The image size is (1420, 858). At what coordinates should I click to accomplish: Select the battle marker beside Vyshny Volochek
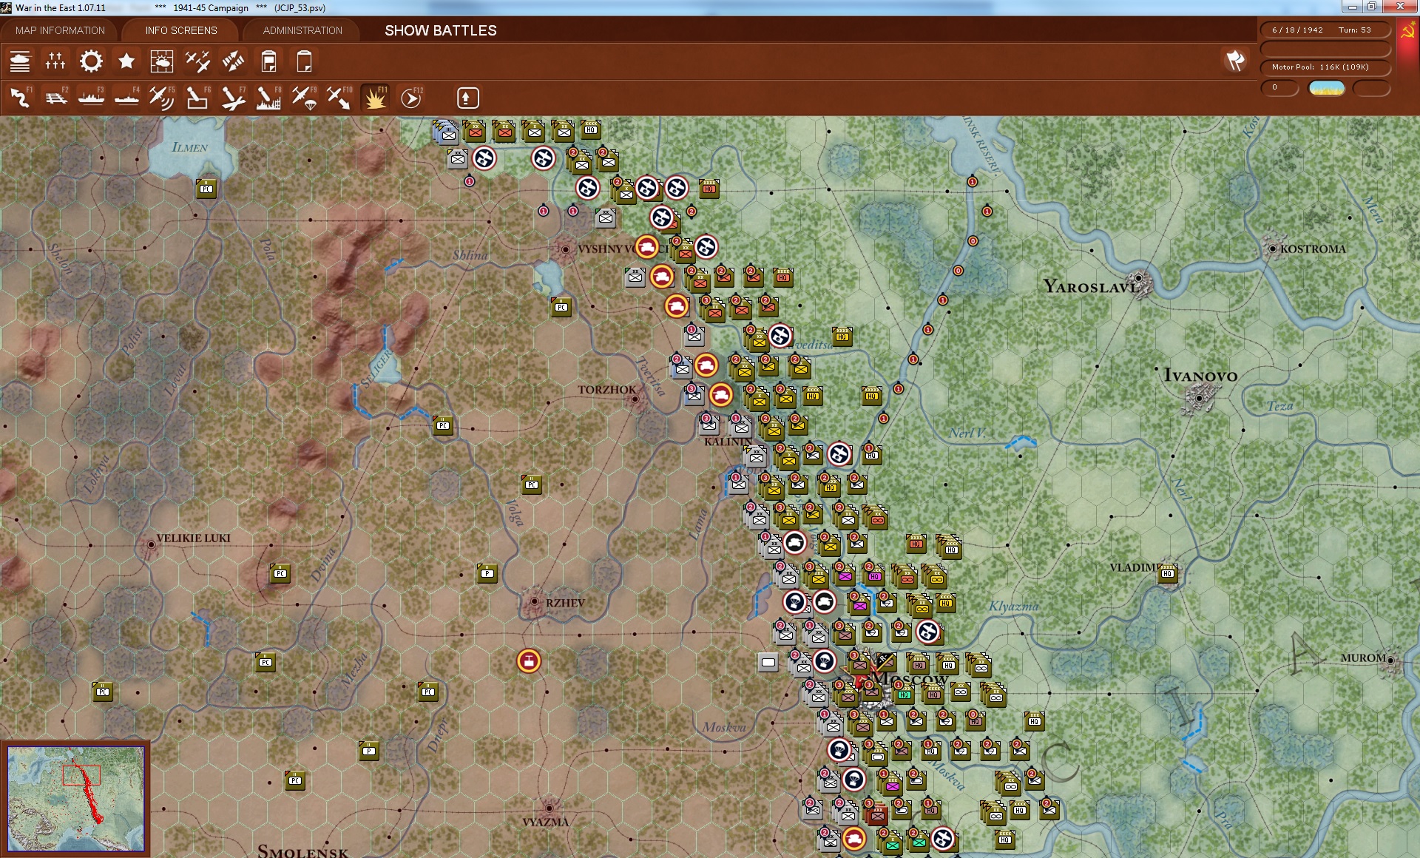pos(647,247)
